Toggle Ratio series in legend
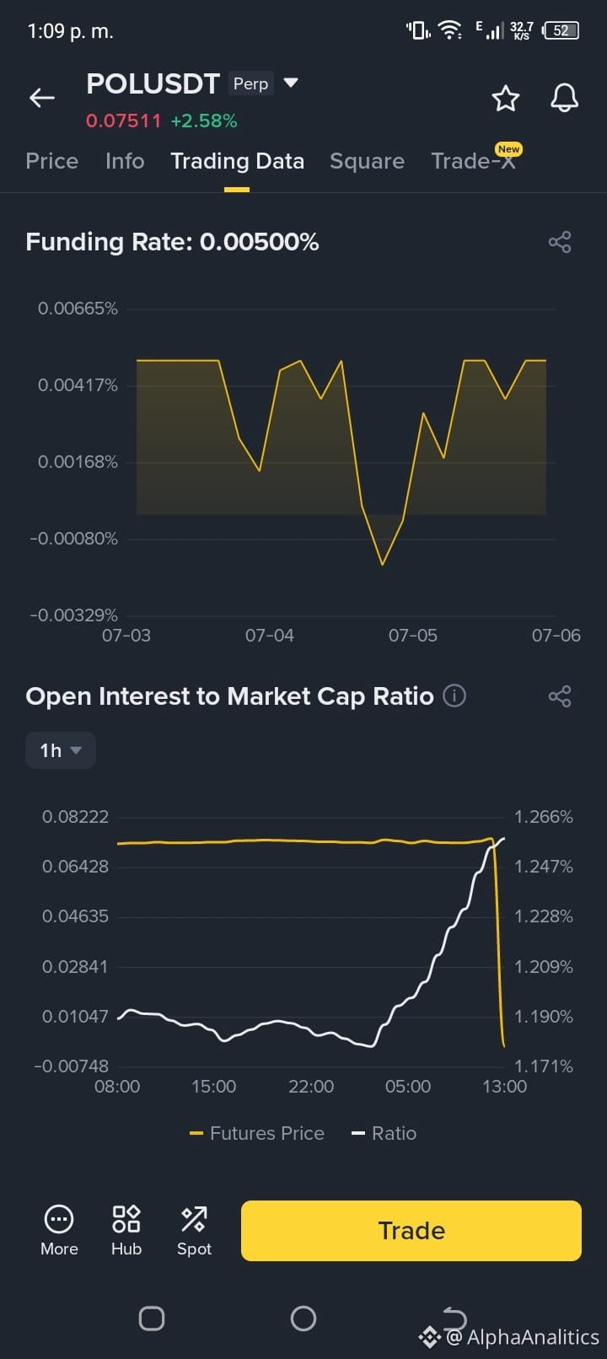 [x=384, y=1133]
